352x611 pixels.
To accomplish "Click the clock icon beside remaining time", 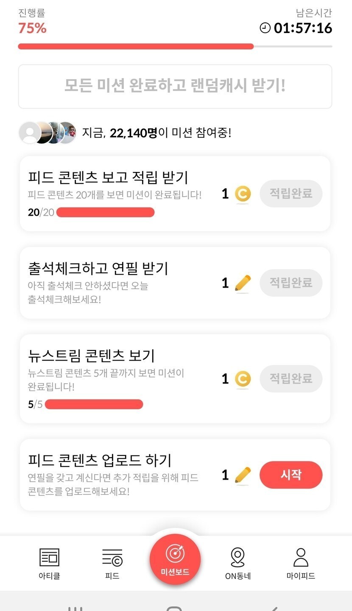I will pyautogui.click(x=265, y=28).
